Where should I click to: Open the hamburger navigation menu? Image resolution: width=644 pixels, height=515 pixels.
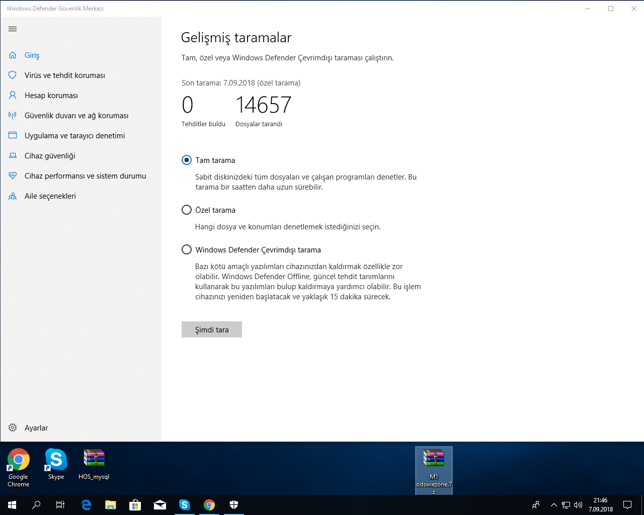tap(13, 29)
